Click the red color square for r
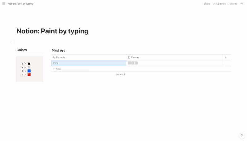 [x=29, y=74]
